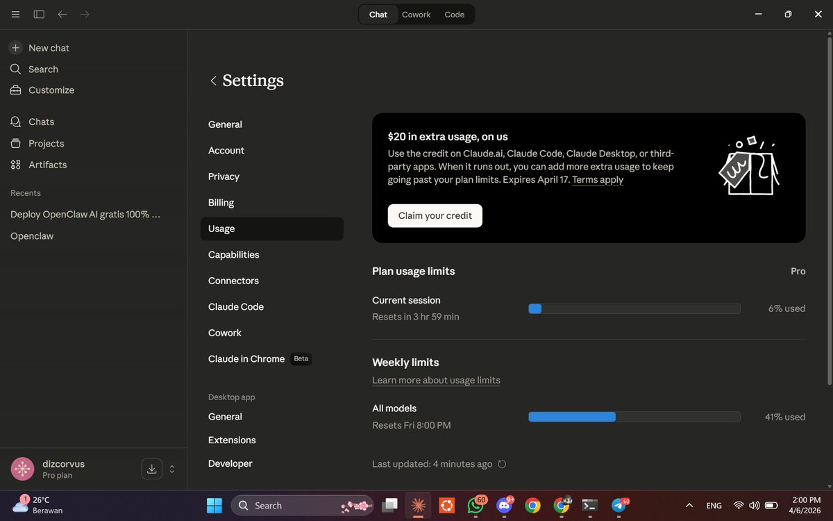Open Projects in the sidebar
Screen dimensions: 833x521
click(x=37, y=143)
